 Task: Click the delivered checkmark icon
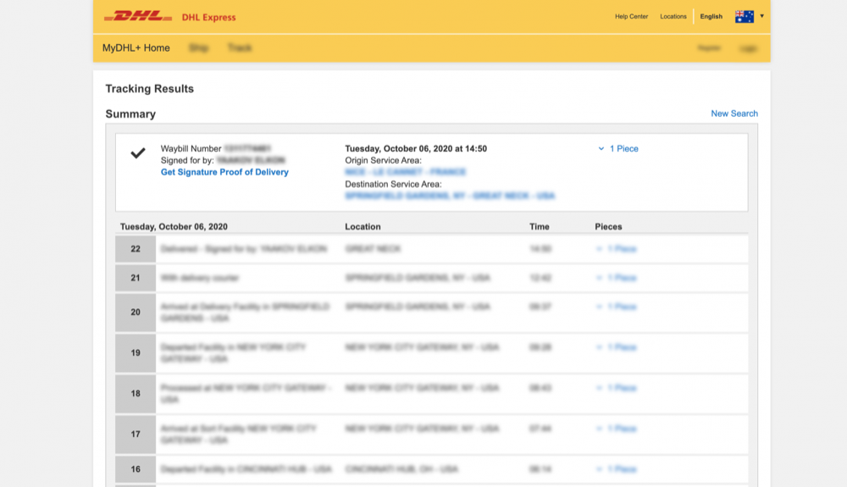pos(137,153)
